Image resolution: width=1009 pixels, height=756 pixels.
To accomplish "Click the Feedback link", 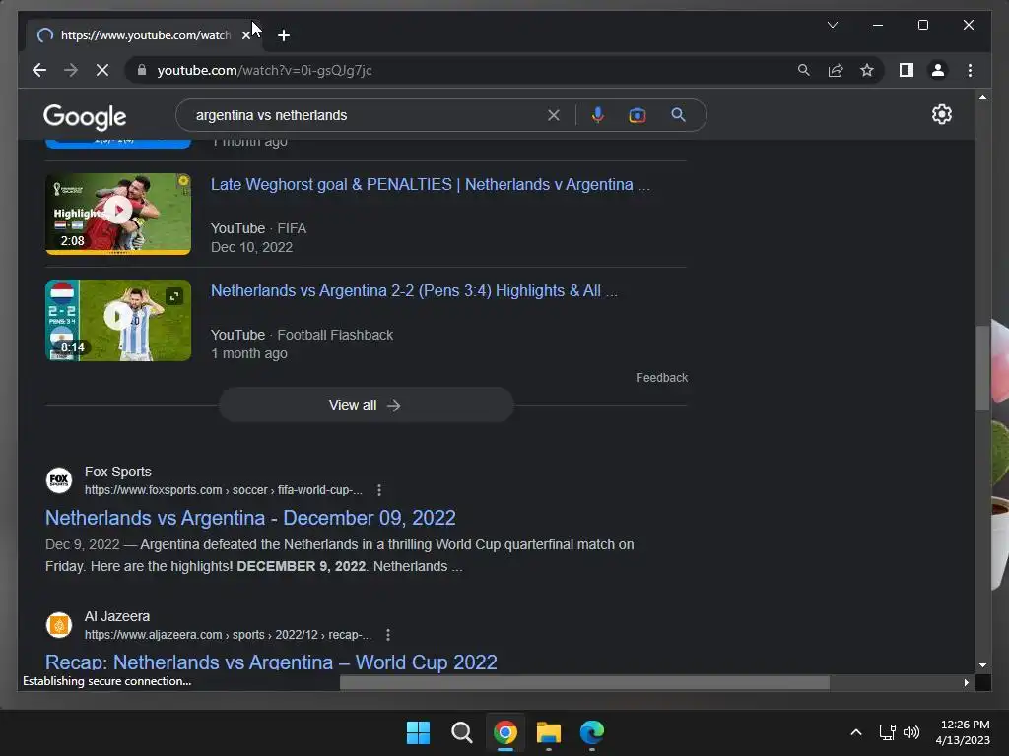I will (x=661, y=378).
